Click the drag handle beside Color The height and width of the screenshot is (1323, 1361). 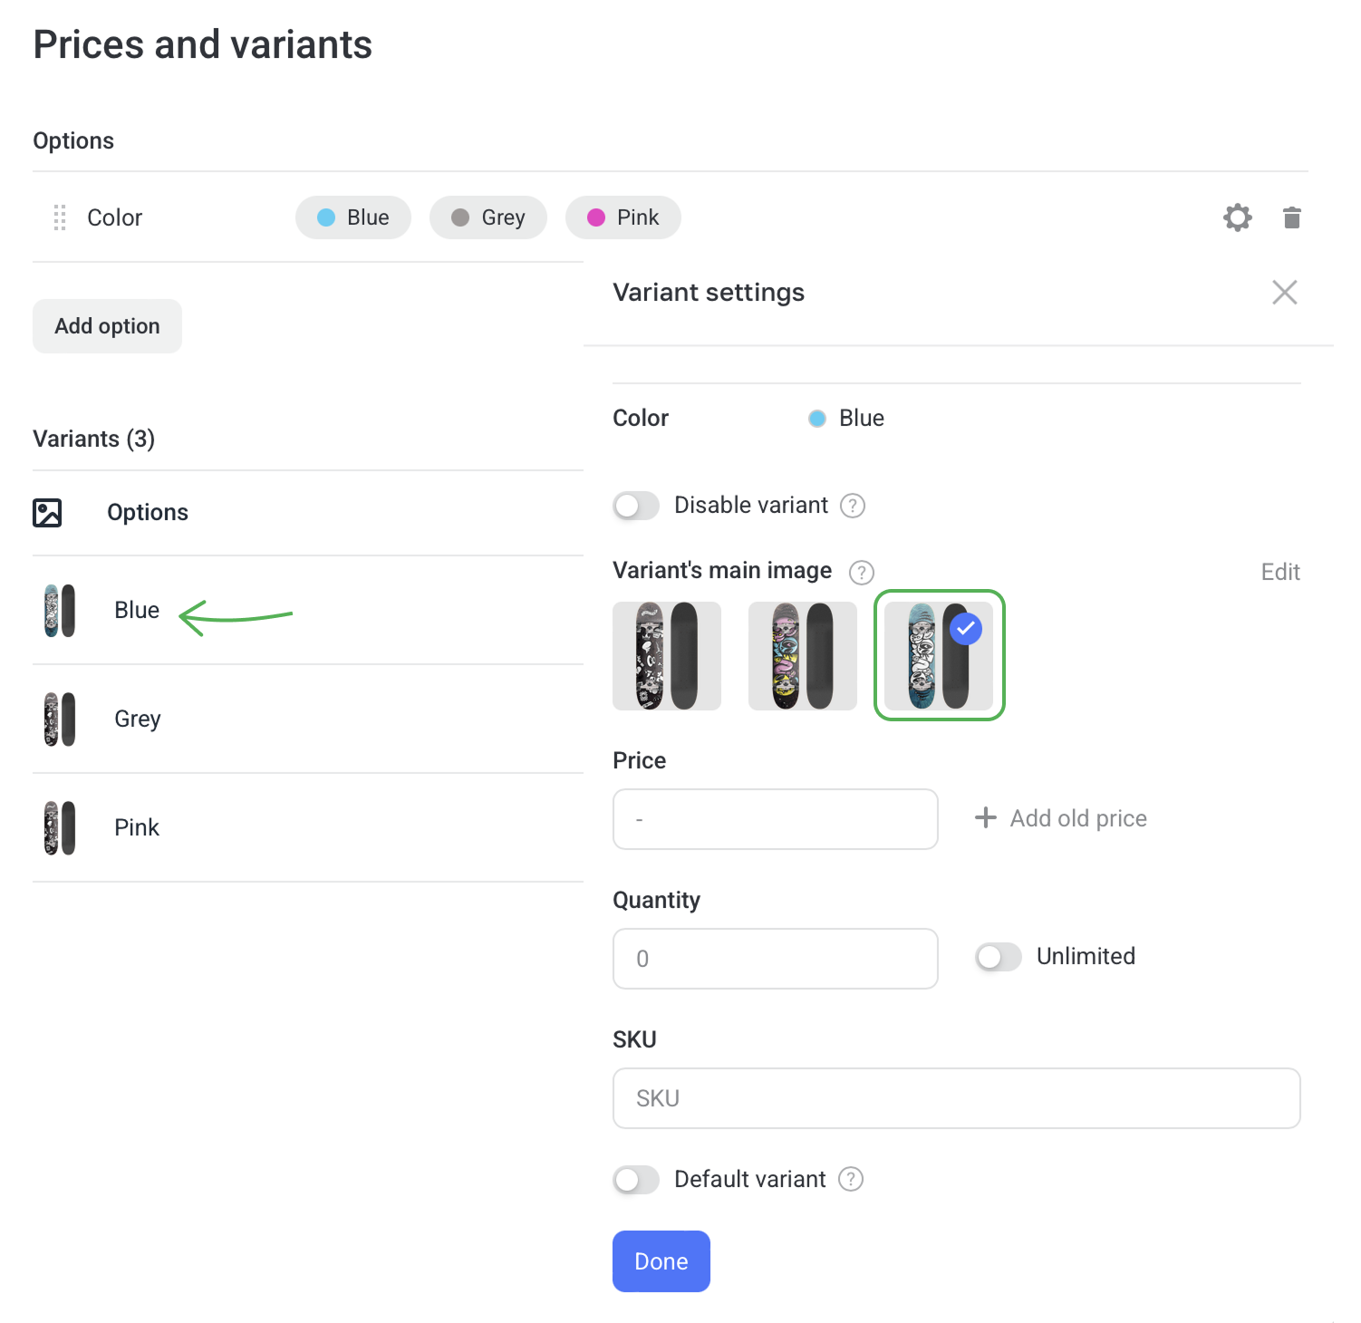pos(60,217)
